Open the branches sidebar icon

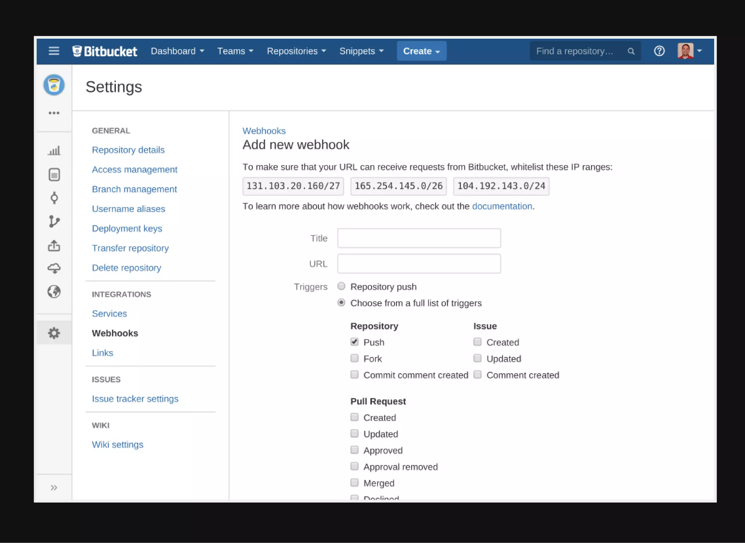[x=54, y=221]
